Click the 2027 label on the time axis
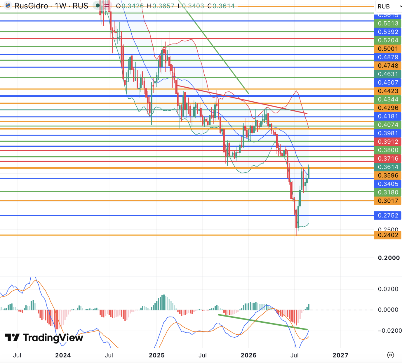Viewport: 402px width, 363px height. [340, 355]
